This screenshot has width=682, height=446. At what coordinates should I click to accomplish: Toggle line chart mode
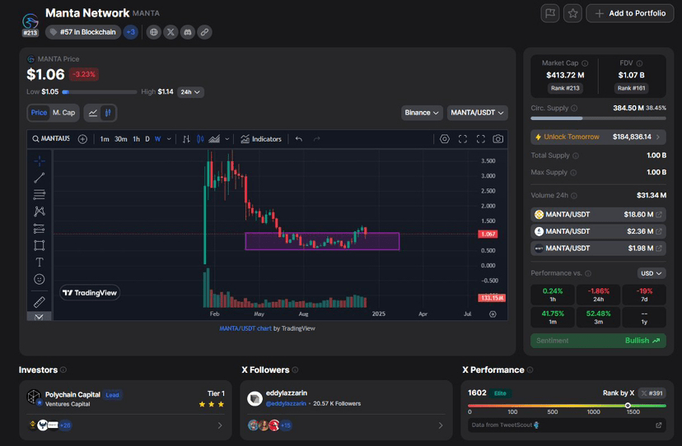(x=93, y=113)
